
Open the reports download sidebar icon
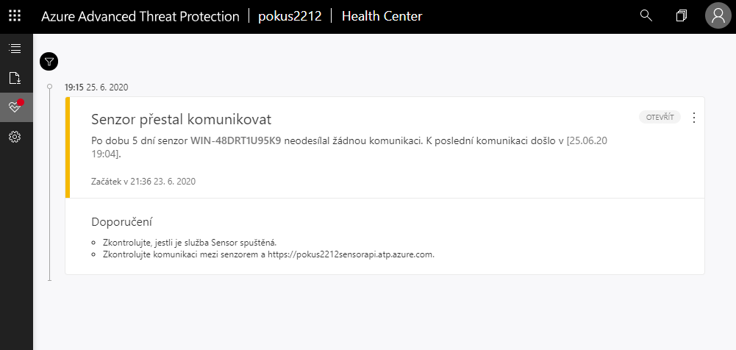(15, 78)
